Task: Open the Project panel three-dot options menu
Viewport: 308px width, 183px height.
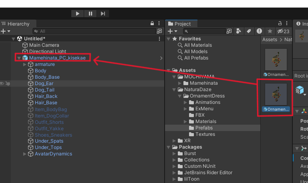Action: tap(287, 24)
